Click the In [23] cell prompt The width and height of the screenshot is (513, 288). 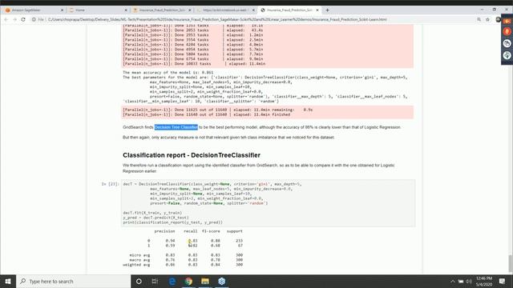(111, 184)
